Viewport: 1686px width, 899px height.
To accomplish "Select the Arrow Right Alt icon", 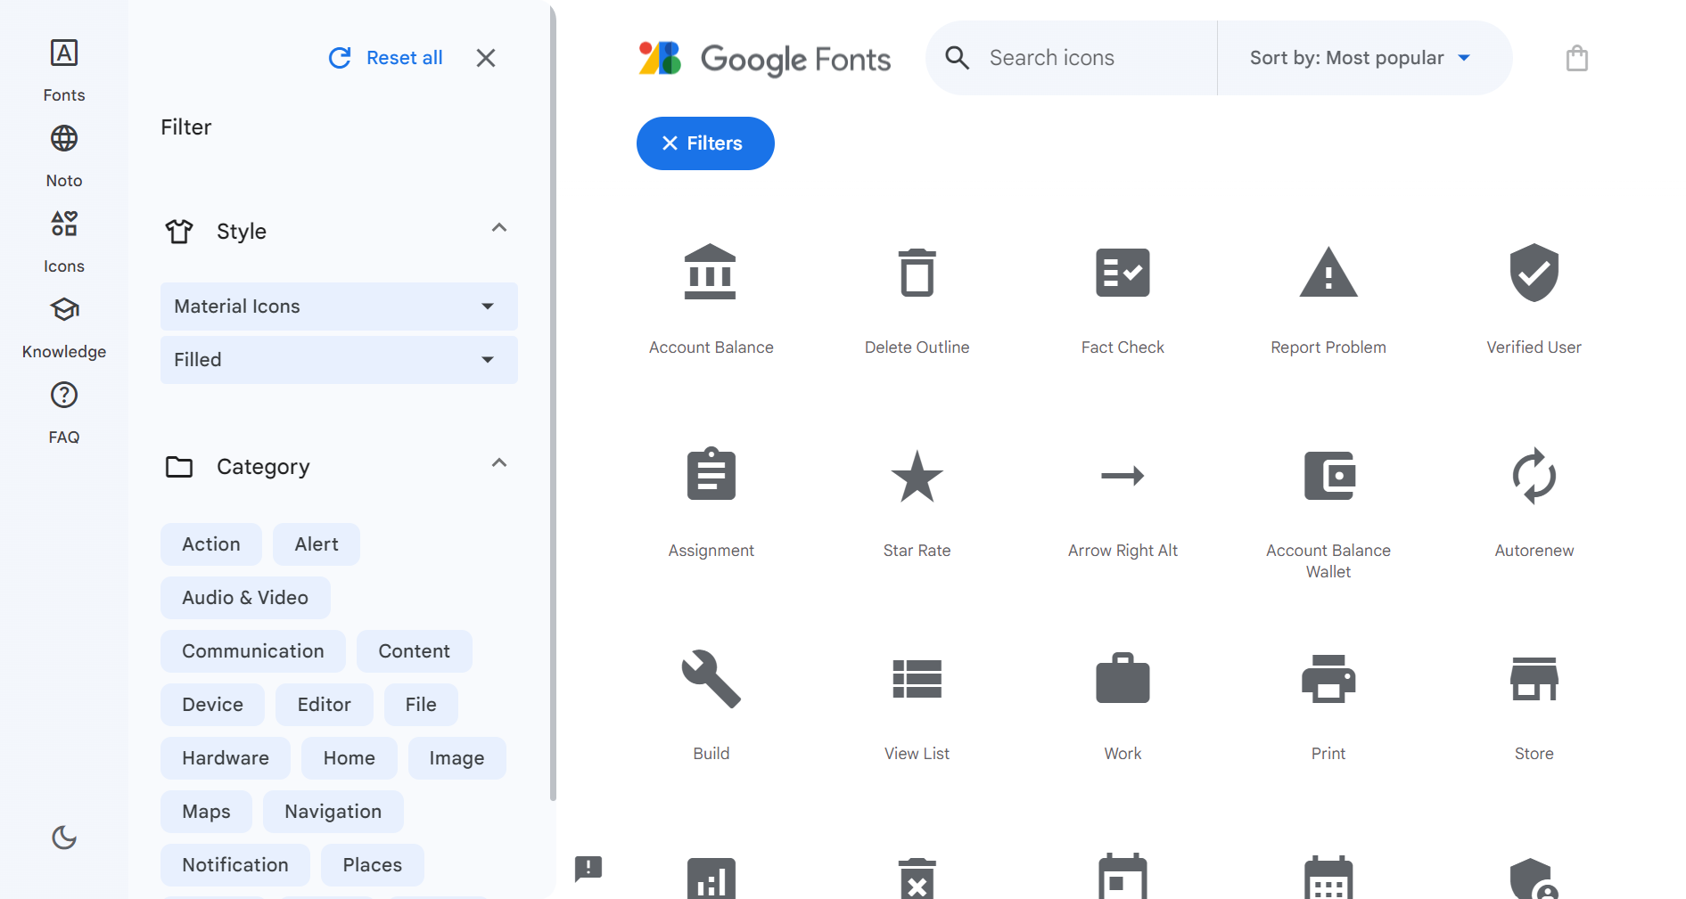I will click(1123, 476).
